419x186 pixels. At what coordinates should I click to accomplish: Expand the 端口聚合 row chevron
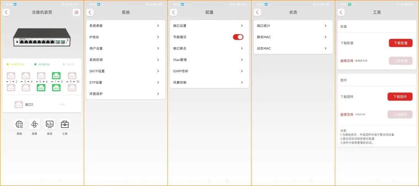coord(242,49)
